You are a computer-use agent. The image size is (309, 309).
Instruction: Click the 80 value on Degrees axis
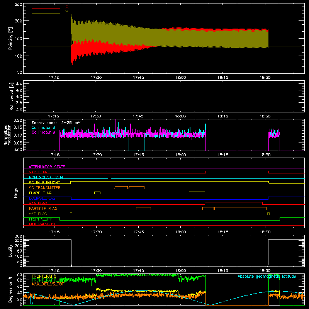coord(20,280)
